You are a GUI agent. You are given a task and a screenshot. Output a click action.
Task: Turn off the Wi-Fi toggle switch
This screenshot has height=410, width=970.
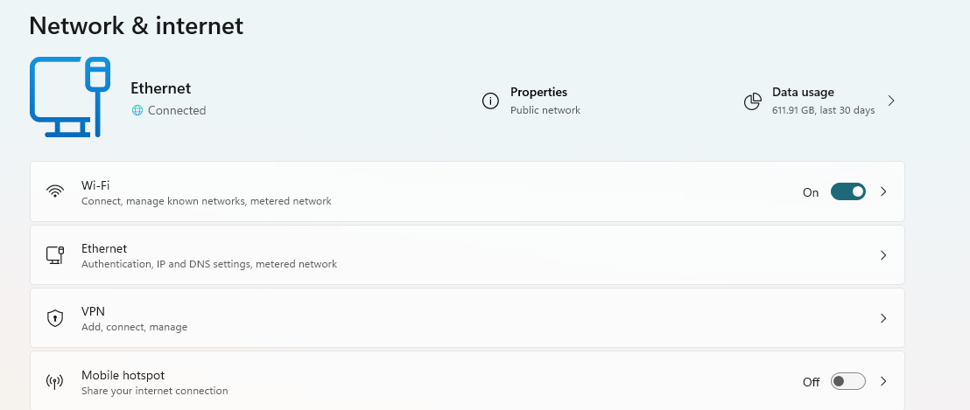coord(847,191)
